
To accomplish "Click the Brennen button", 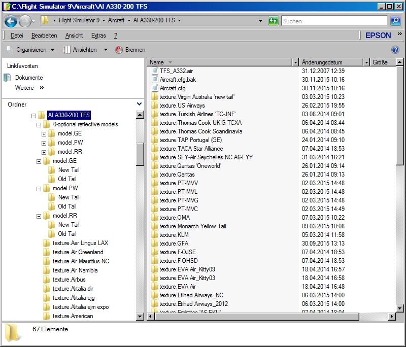I will [x=130, y=50].
